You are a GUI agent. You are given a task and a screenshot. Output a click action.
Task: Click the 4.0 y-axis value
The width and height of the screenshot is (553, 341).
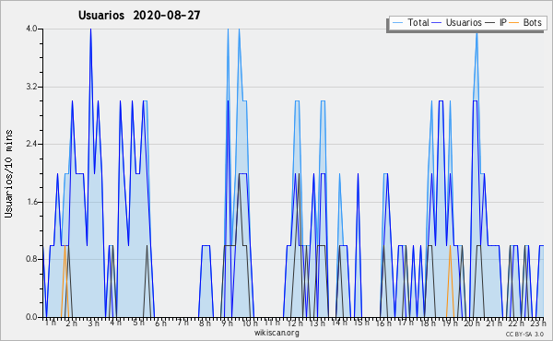tap(31, 29)
